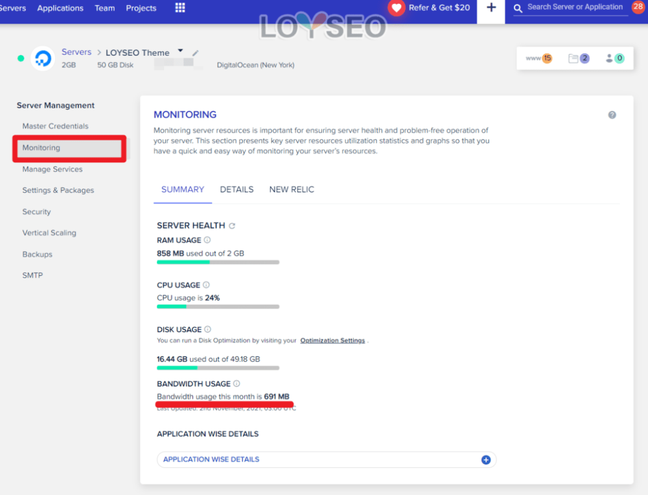Viewport: 648px width, 495px height.
Task: Click the CPU Usage info icon
Action: pyautogui.click(x=206, y=285)
